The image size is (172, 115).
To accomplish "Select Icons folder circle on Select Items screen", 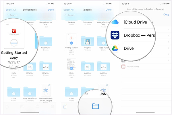I will (13, 94).
